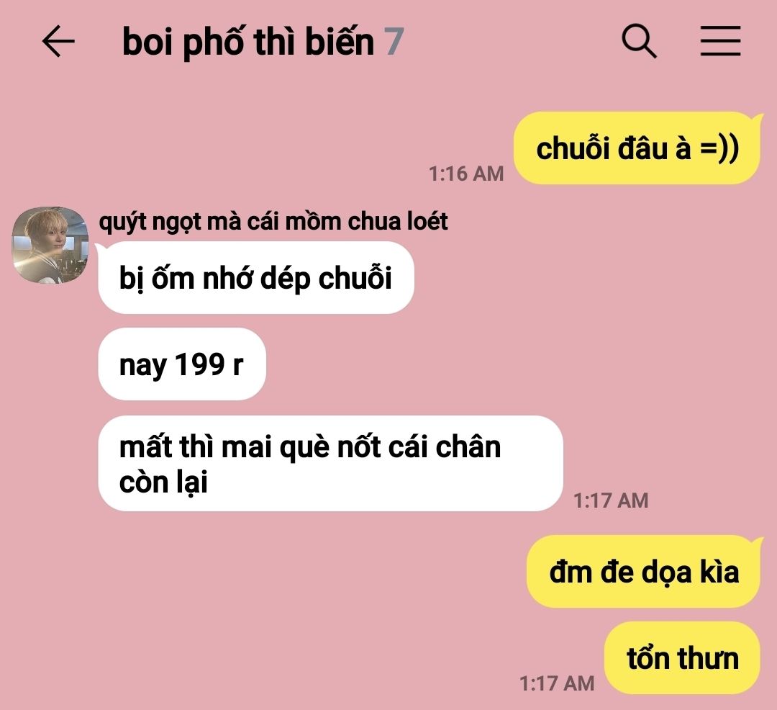This screenshot has width=777, height=710.
Task: Select the 'chuỗi đâu à =))' message bubble
Action: 637,148
